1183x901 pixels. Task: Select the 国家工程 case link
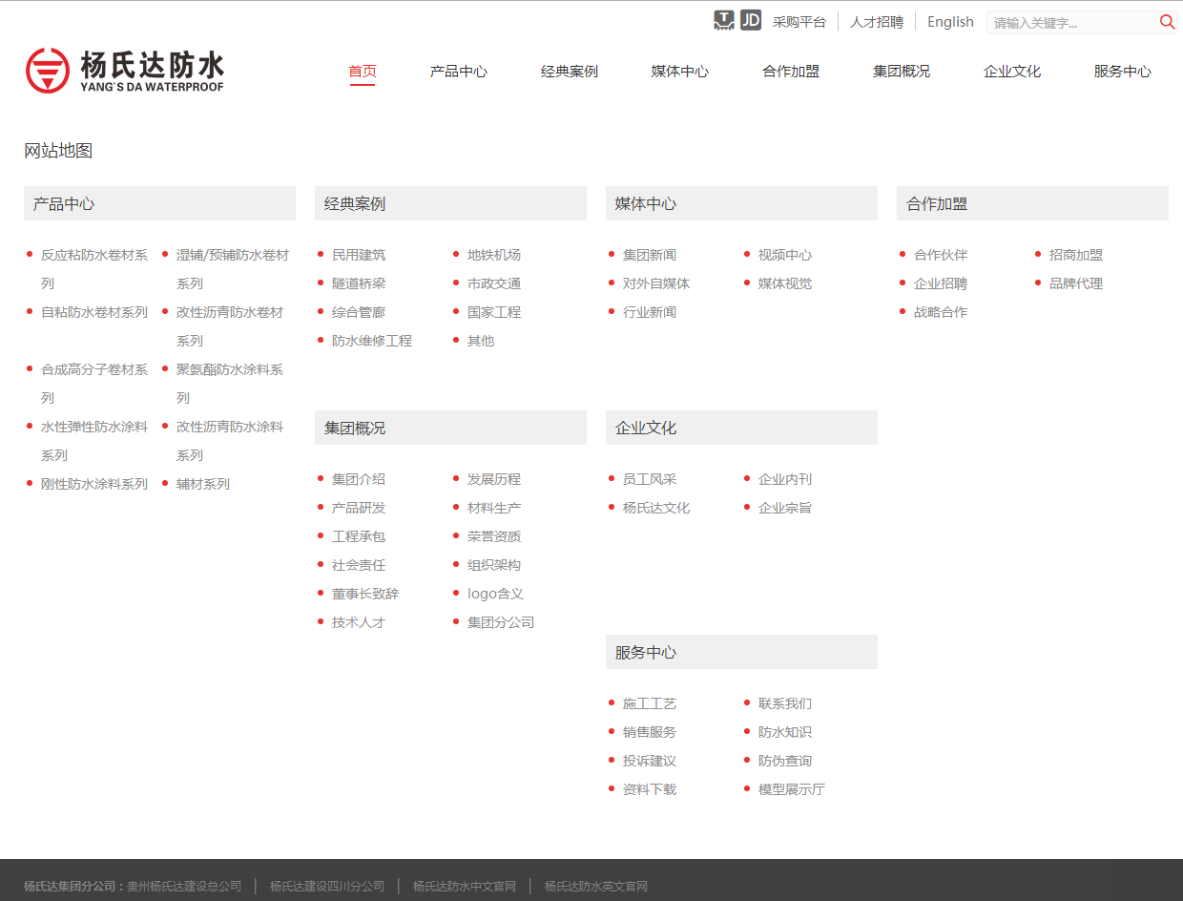click(494, 312)
